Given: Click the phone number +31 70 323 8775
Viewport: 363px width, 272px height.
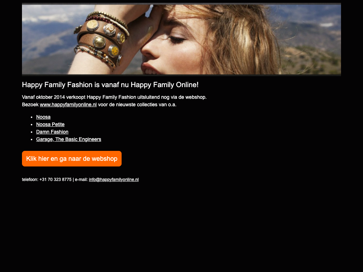Looking at the screenshot, I should pos(55,180).
